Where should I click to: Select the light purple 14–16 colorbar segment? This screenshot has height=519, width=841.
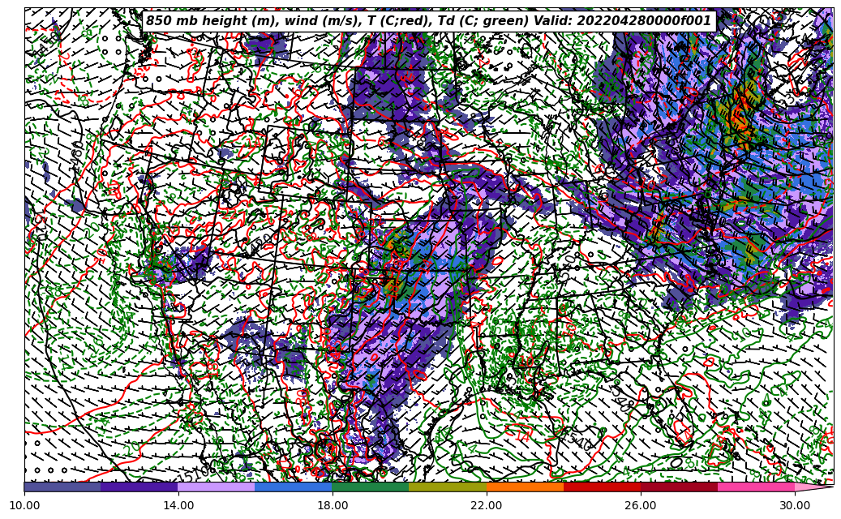point(217,487)
